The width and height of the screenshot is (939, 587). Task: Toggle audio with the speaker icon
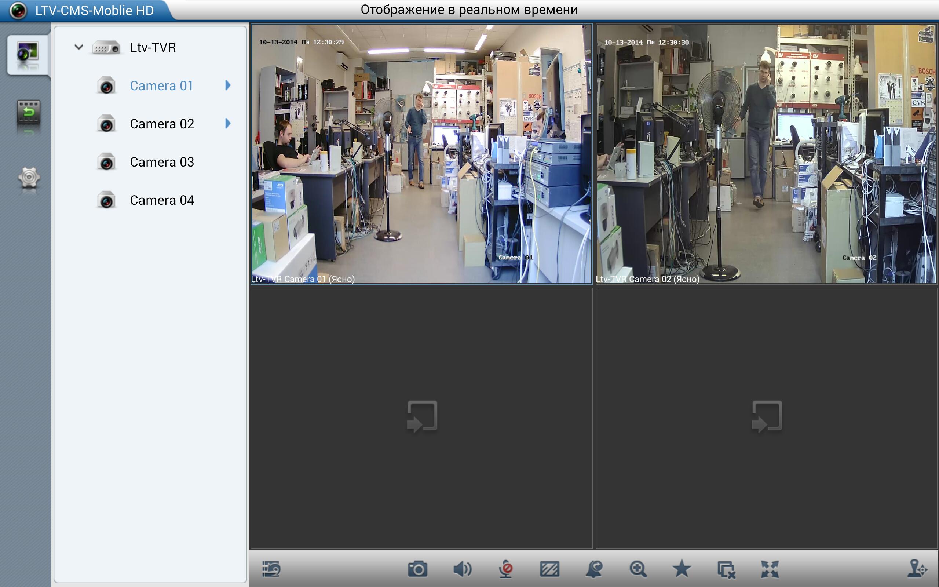463,570
